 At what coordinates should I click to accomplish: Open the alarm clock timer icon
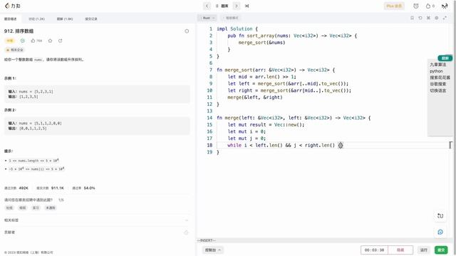point(416,6)
